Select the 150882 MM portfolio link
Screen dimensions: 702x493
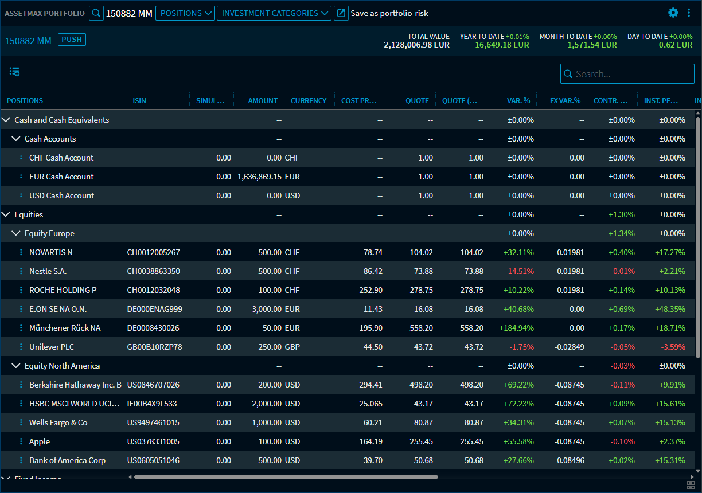click(28, 41)
